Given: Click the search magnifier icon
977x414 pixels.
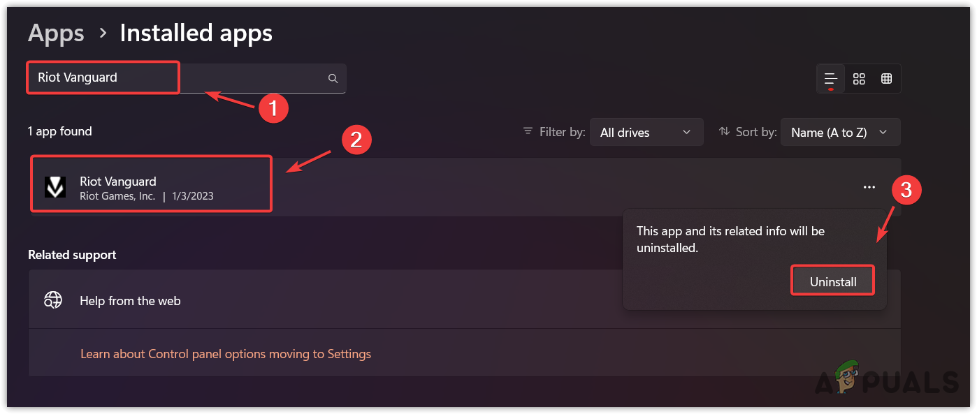Looking at the screenshot, I should pos(333,78).
